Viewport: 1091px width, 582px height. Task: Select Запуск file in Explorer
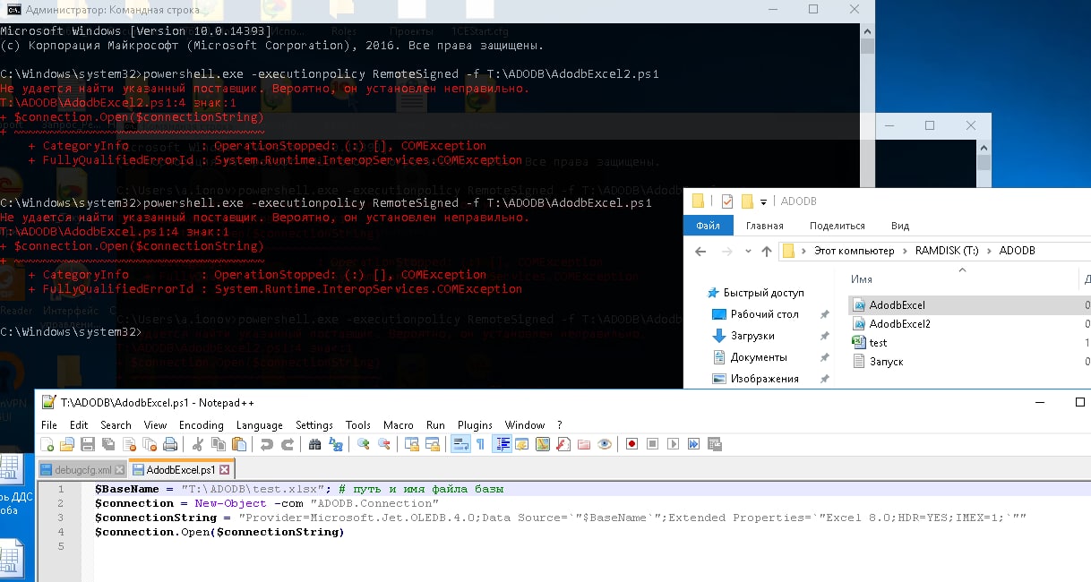[x=886, y=362]
